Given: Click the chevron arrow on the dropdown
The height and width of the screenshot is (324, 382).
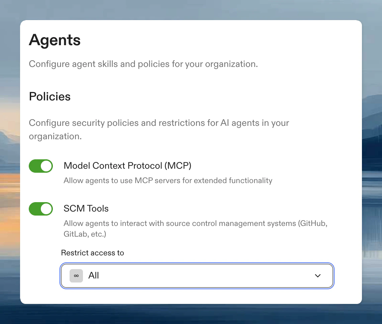Looking at the screenshot, I should [317, 275].
